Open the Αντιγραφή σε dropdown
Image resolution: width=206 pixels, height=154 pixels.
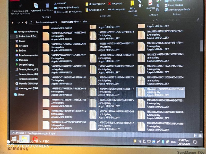point(96,10)
